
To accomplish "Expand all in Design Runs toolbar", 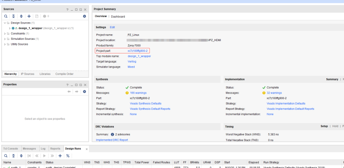I will pos(21,156).
